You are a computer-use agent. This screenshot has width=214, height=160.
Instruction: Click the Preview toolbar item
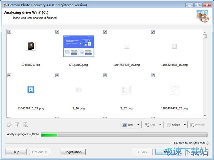198,125
